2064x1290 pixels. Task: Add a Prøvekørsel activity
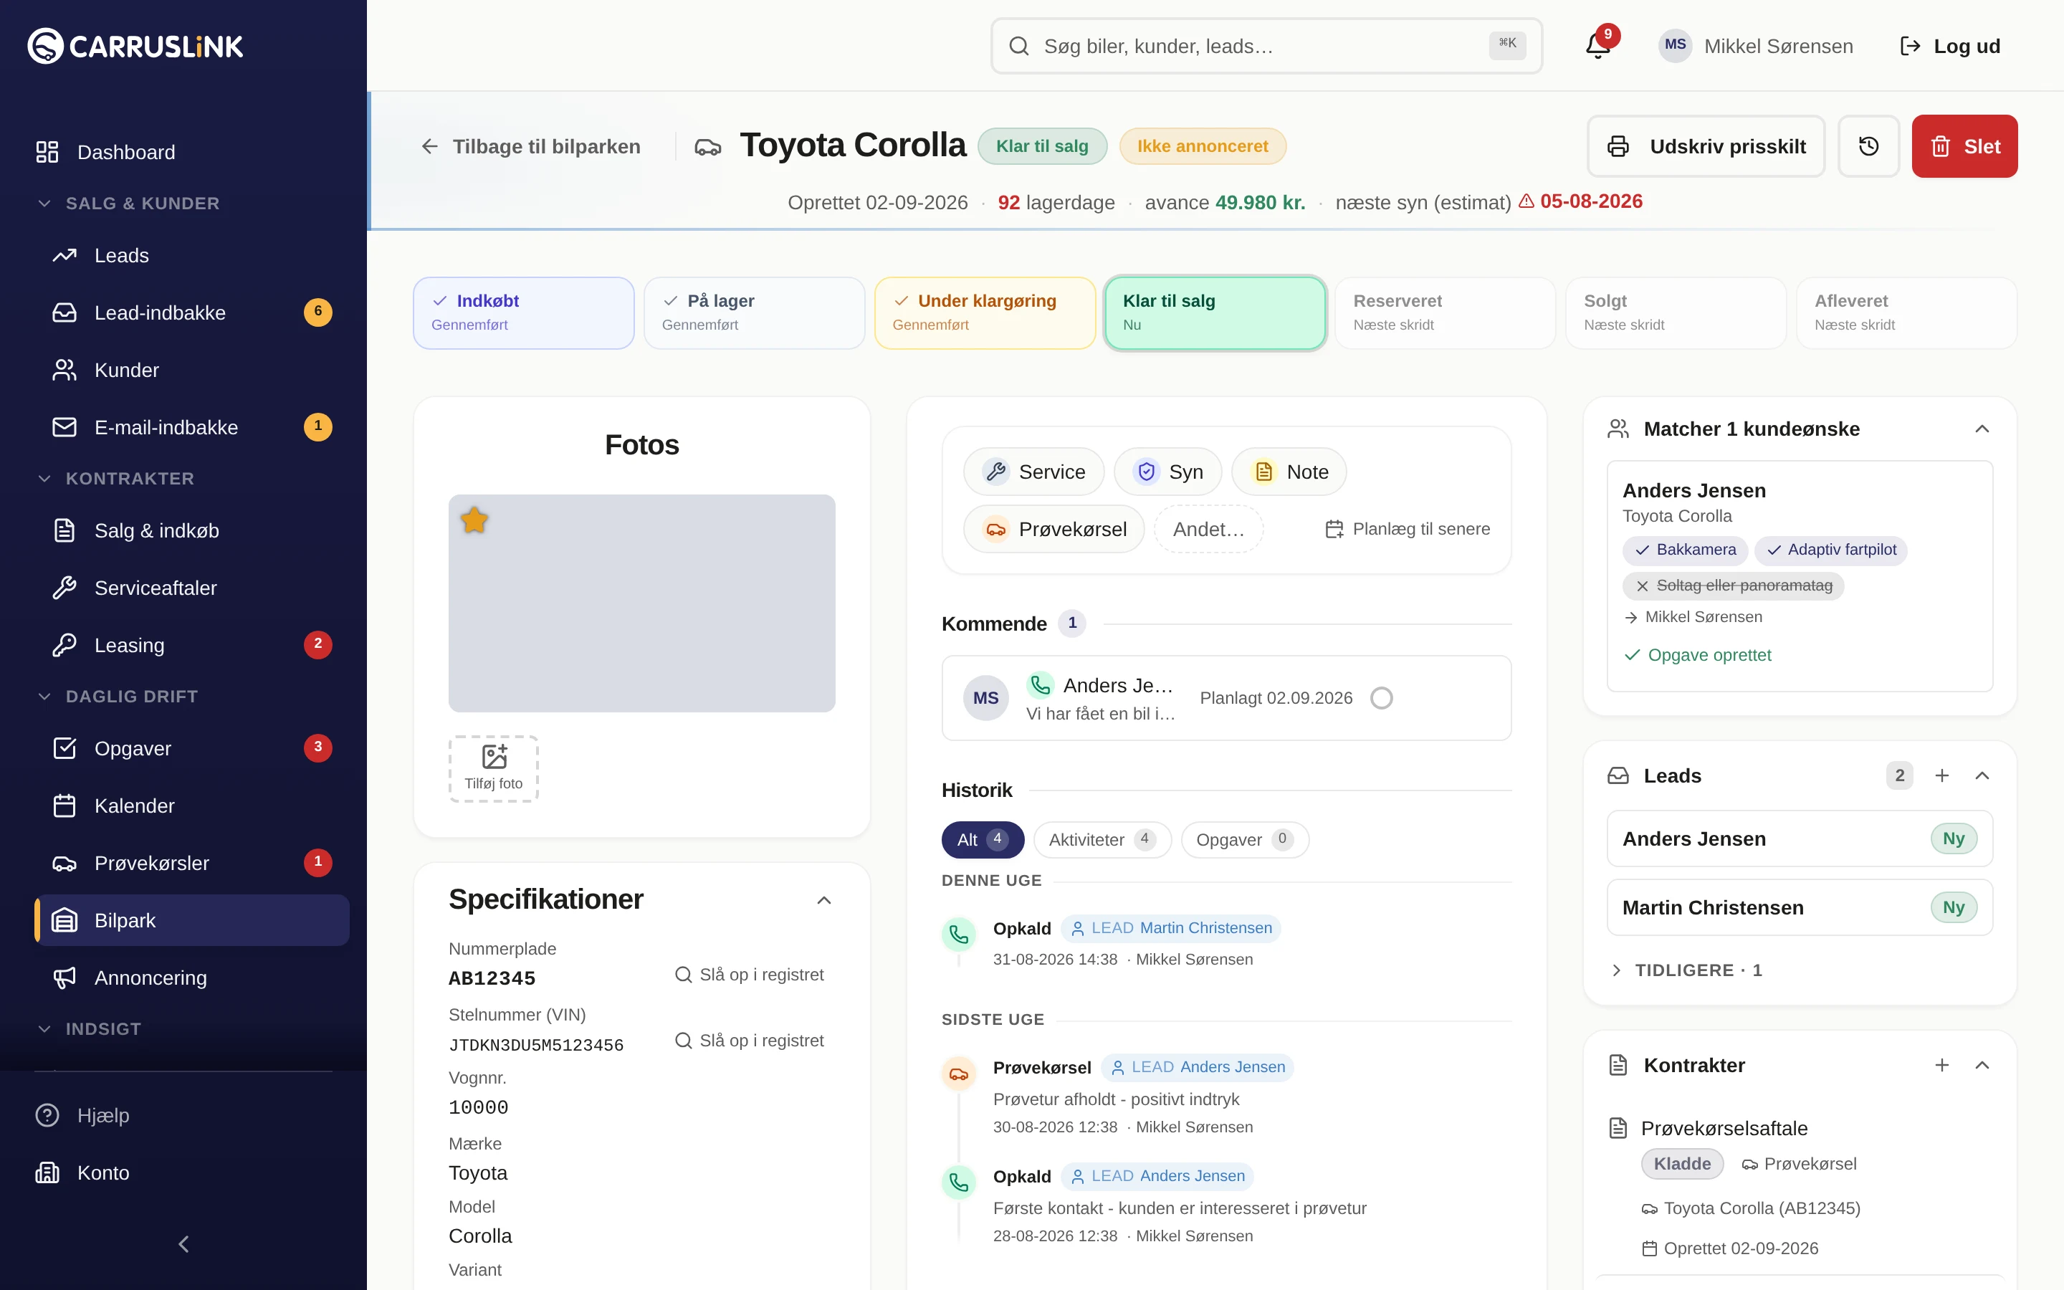tap(1054, 529)
